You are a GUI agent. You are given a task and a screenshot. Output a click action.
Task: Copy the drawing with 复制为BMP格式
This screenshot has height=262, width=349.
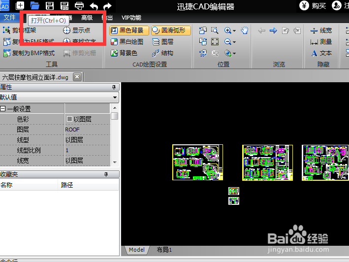tap(29, 53)
